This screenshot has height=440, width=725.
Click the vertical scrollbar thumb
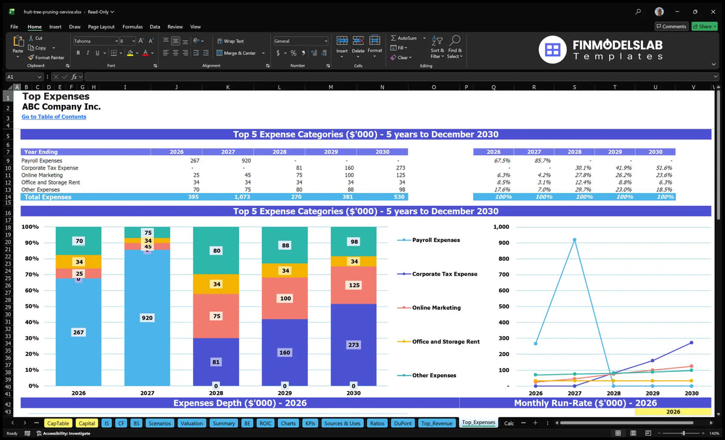[718, 154]
